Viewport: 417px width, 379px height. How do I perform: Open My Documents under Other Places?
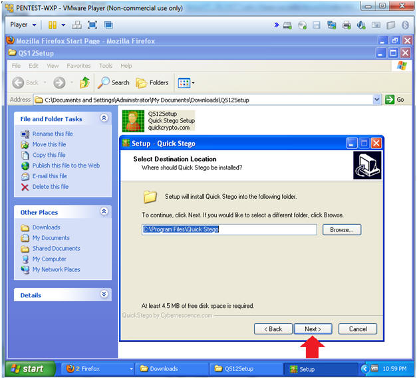tap(51, 238)
